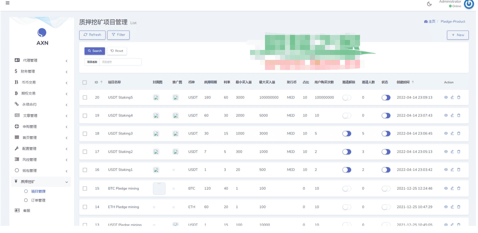Collapse the 质押挖矿 sidebar menu
The width and height of the screenshot is (478, 233).
click(41, 182)
